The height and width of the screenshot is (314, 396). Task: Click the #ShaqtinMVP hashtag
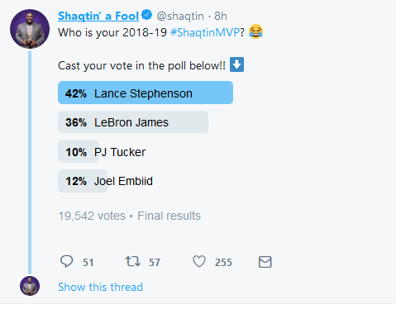click(x=205, y=32)
